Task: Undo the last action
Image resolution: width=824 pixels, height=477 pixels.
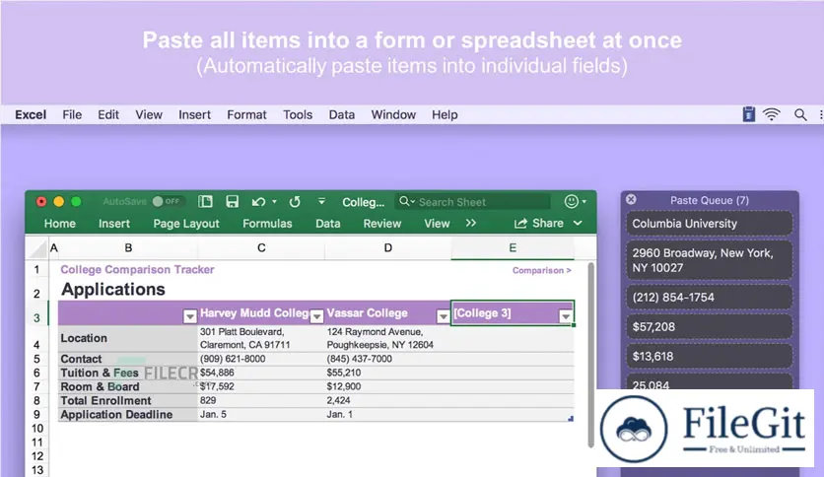Action: [x=258, y=202]
